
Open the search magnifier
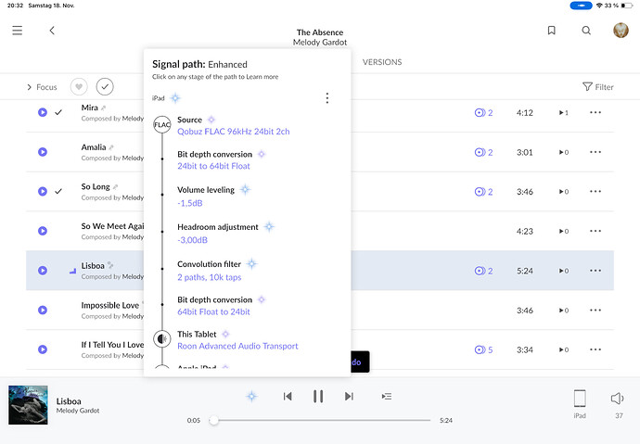(x=586, y=31)
